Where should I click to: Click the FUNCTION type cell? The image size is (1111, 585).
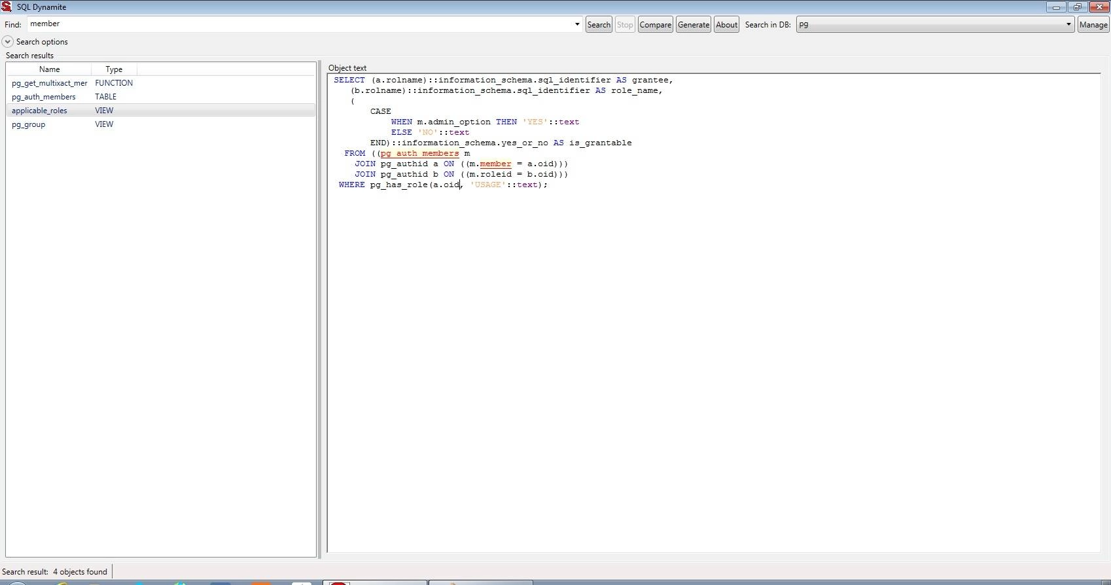114,83
